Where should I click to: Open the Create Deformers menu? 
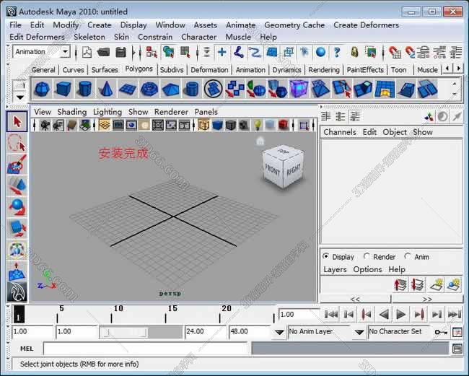366,25
